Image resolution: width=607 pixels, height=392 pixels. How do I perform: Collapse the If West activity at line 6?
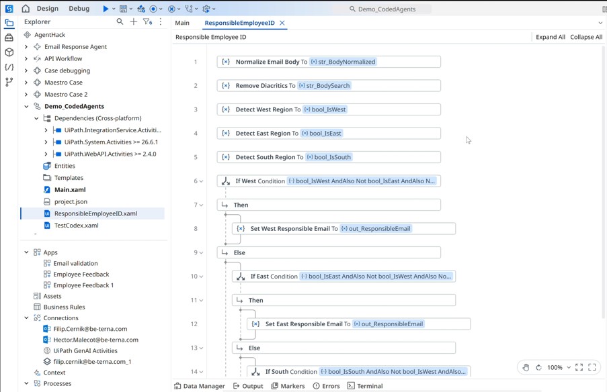(201, 181)
